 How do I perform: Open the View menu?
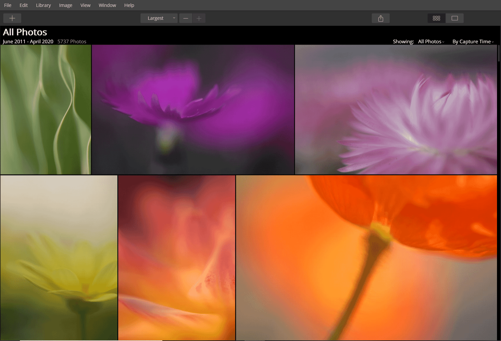tap(85, 5)
